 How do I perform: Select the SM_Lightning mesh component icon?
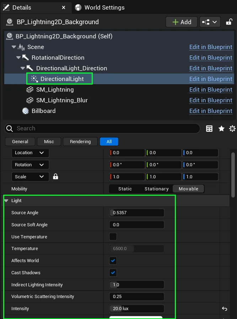(30, 90)
